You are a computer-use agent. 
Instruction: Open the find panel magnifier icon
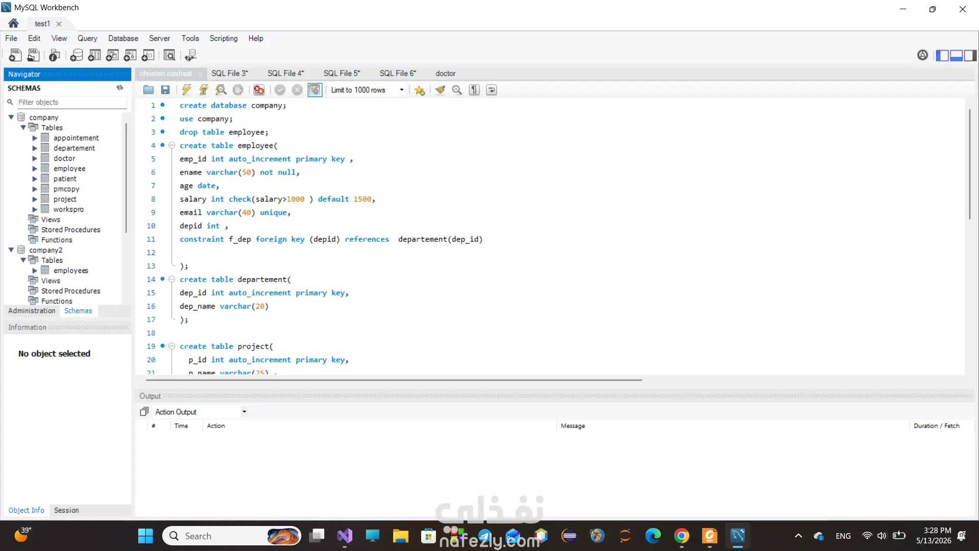[457, 90]
